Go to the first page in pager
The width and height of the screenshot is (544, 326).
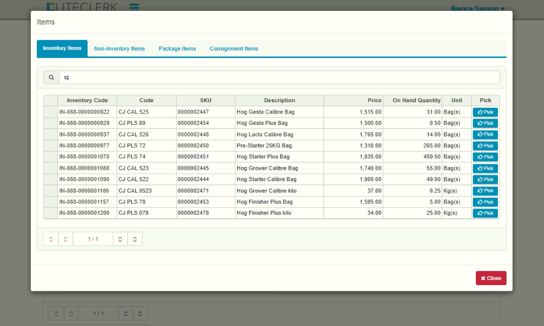[x=51, y=239]
